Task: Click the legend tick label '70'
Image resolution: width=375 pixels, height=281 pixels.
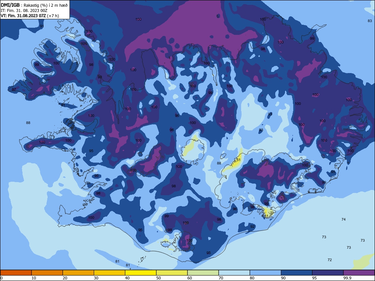Action: (x=221, y=278)
